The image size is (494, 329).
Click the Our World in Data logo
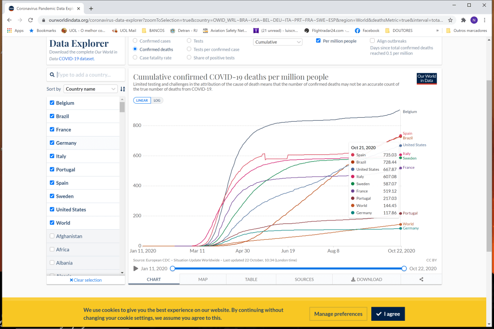[x=426, y=79]
